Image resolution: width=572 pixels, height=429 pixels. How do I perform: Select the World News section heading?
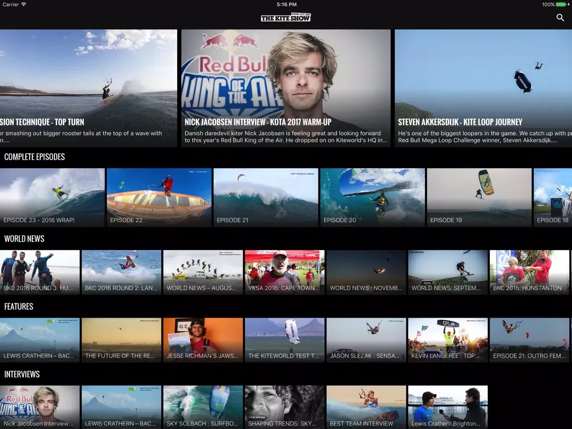[x=25, y=239]
